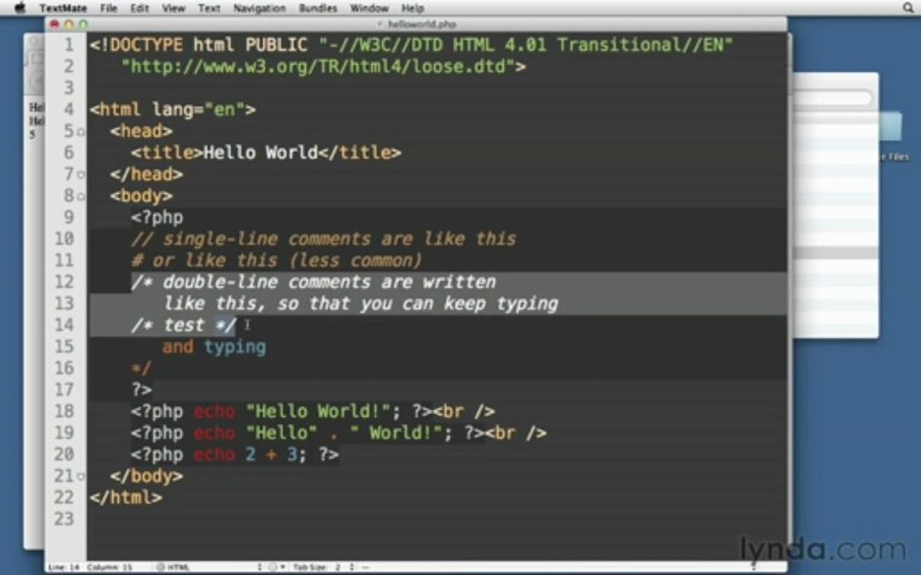Click the '<?php' tag on line 9
This screenshot has height=575, width=921.
[157, 218]
